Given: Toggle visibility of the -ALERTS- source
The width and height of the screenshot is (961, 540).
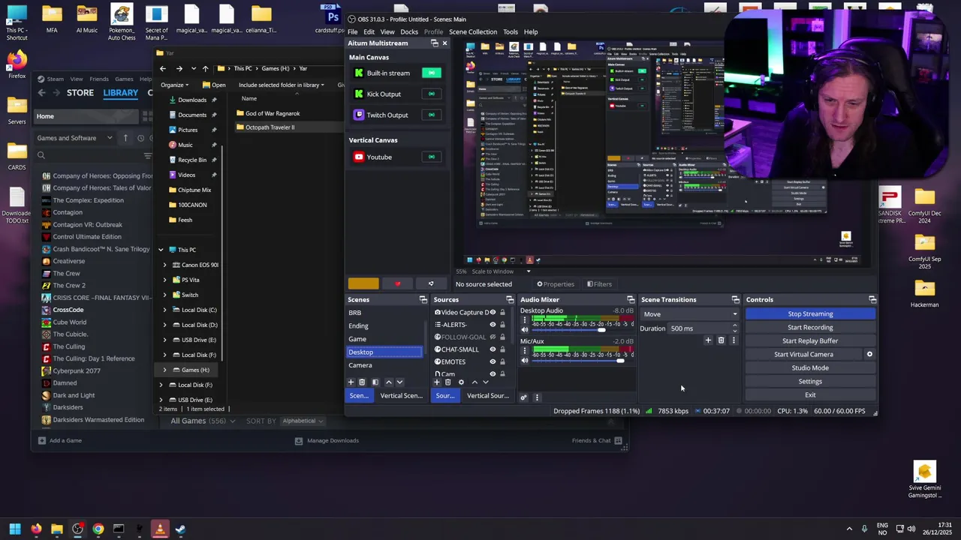Looking at the screenshot, I should click(493, 325).
